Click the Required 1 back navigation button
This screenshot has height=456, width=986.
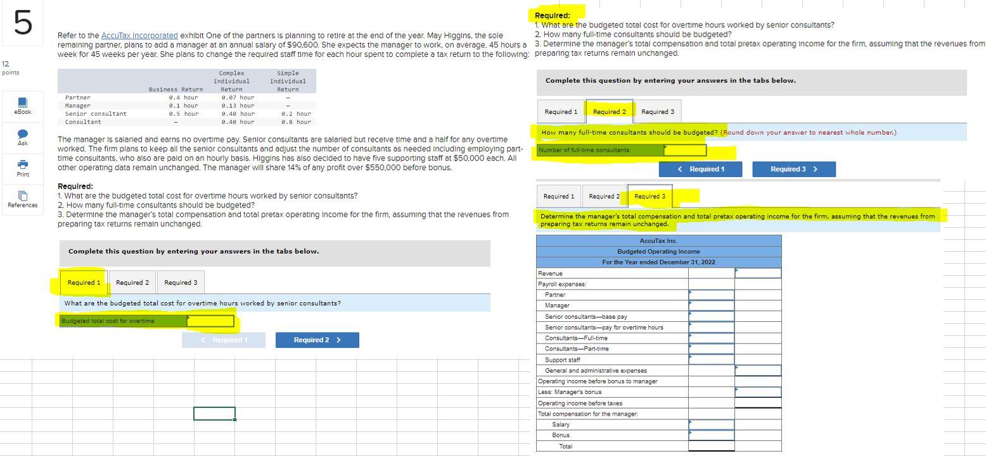click(x=700, y=169)
